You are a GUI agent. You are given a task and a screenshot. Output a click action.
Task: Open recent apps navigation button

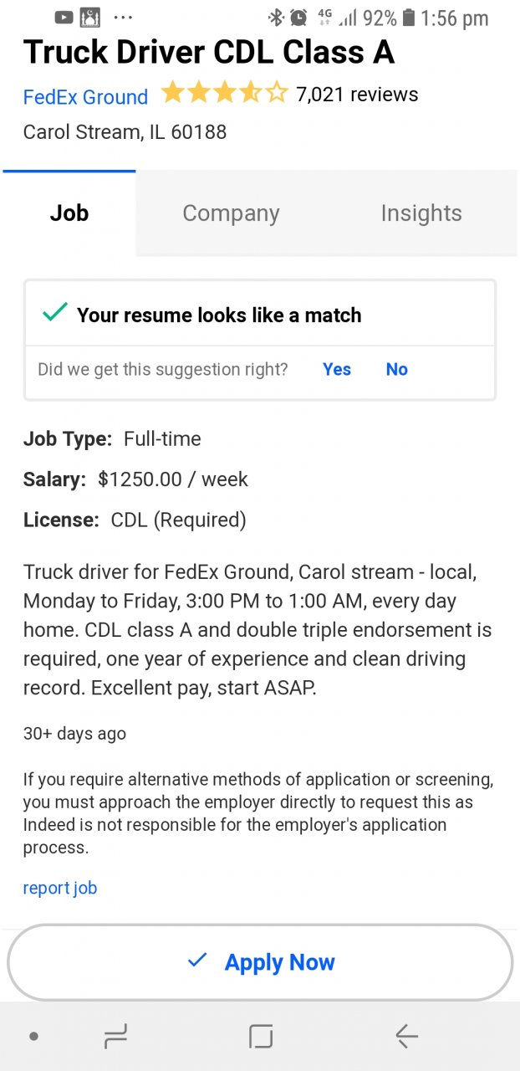115,1037
